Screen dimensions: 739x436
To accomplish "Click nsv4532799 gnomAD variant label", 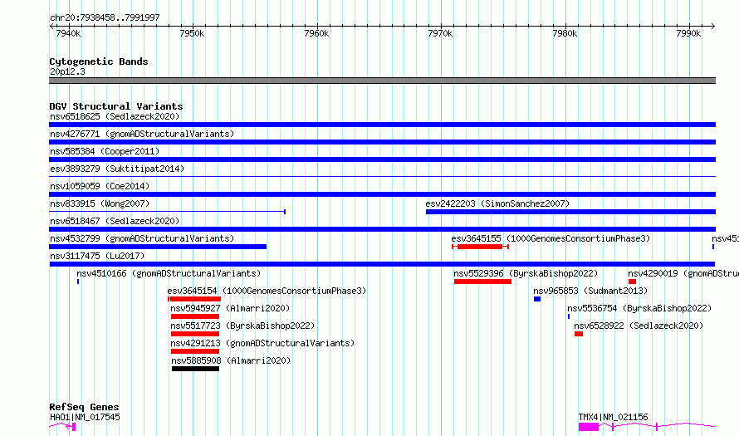I will click(x=142, y=238).
